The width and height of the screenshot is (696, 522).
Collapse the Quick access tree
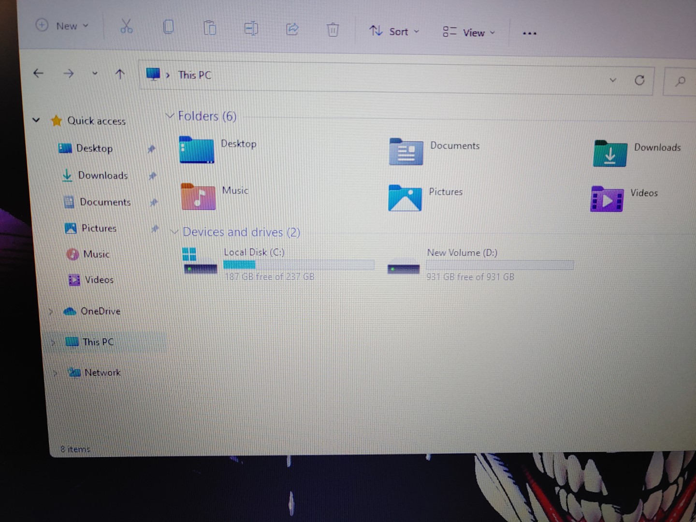click(36, 119)
